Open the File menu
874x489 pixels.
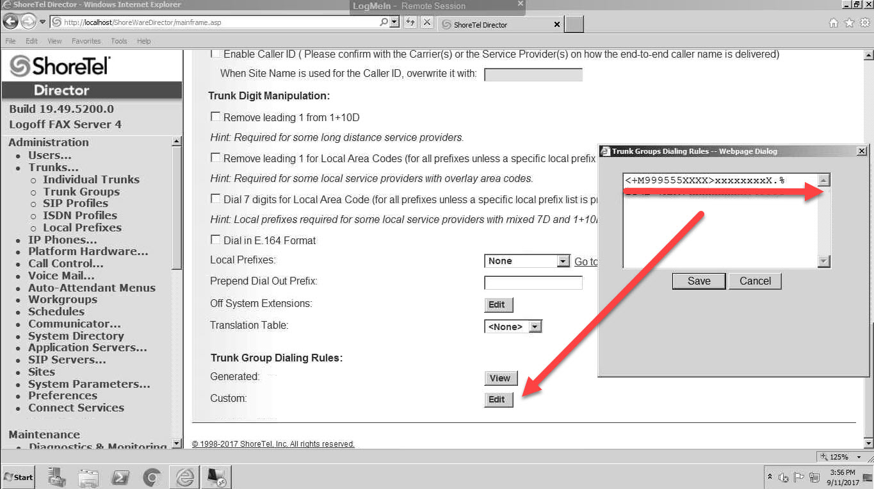click(x=11, y=41)
